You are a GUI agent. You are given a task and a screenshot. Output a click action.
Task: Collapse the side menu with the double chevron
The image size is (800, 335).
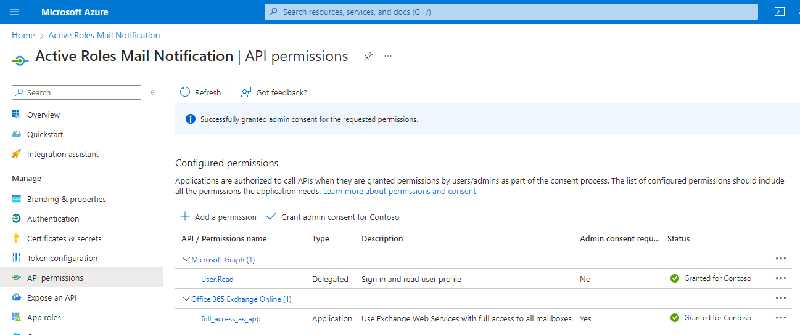coord(153,92)
